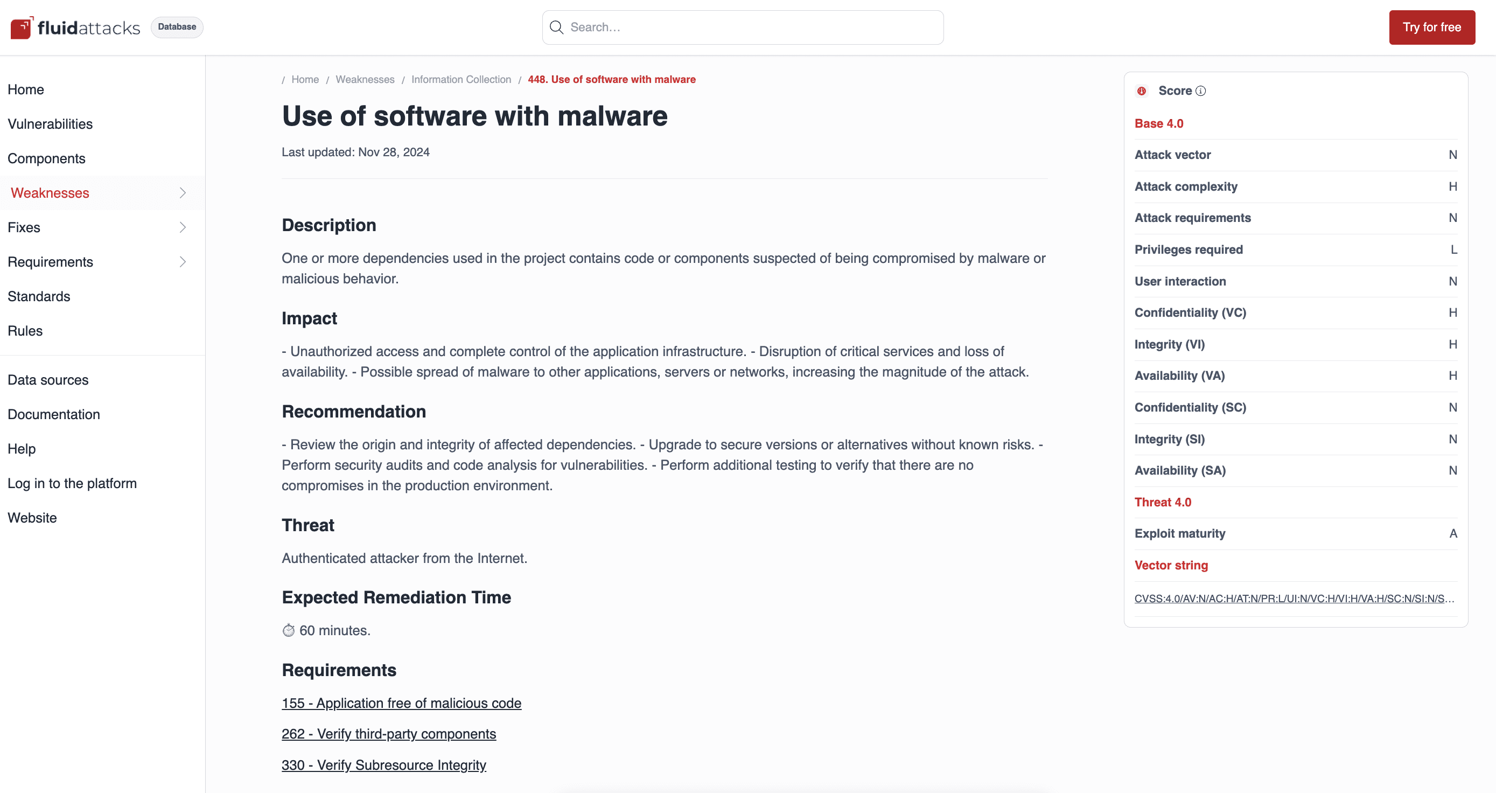Viewport: 1496px width, 793px height.
Task: Click breadcrumb 448. Use of software with malware
Action: coord(612,80)
